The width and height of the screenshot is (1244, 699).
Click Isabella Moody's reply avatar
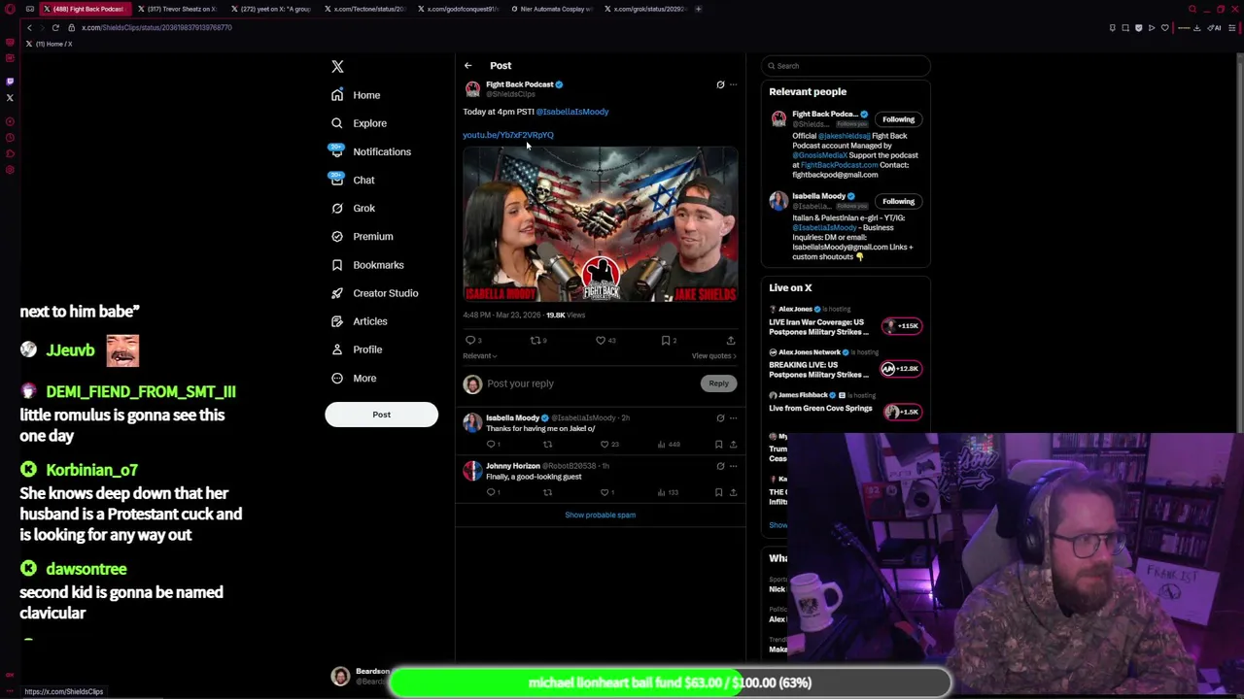pos(472,422)
